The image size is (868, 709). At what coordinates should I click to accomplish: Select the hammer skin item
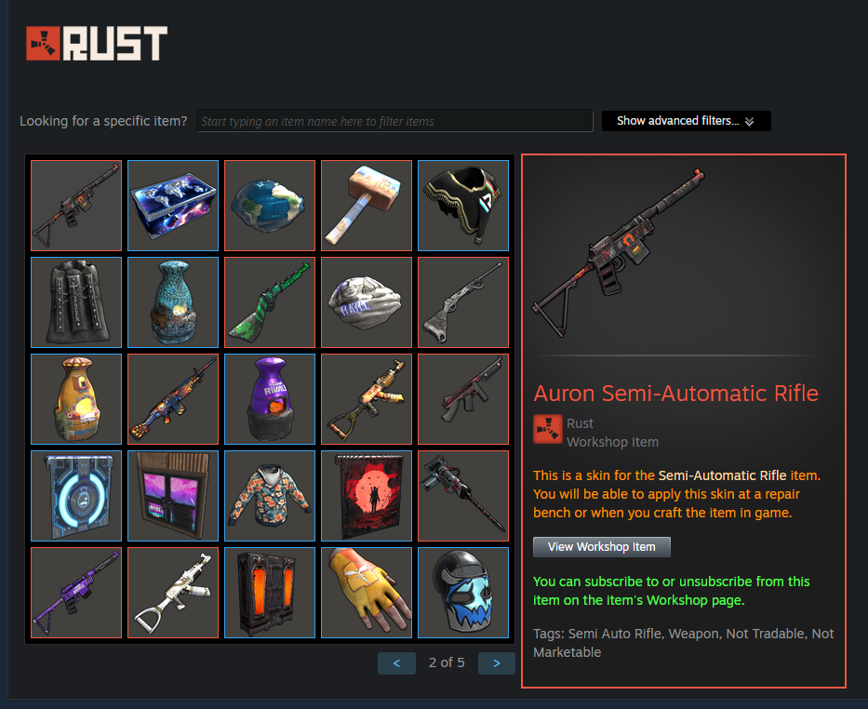[x=367, y=206]
